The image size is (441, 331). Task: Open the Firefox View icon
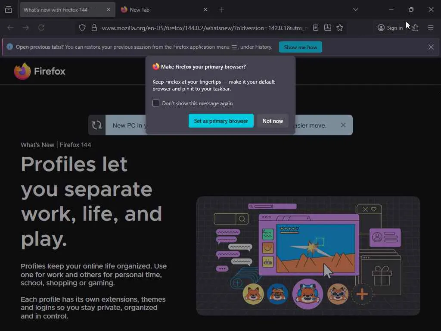point(9,9)
